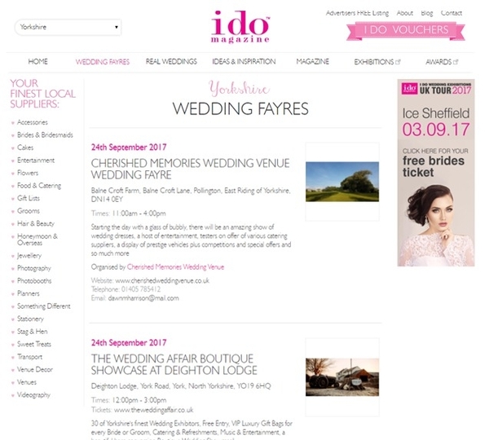Select REAL WEDDINGS navigation item
Screen dimensions: 489x440
[171, 62]
